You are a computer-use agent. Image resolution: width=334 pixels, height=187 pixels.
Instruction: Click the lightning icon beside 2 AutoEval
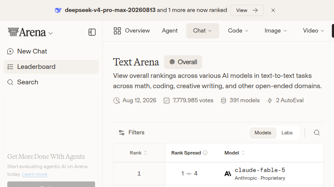pyautogui.click(x=270, y=101)
